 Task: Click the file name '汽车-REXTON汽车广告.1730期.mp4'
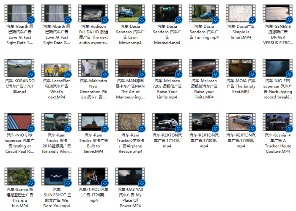pos(204,141)
